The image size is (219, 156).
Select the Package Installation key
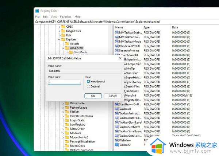[x=82, y=141]
